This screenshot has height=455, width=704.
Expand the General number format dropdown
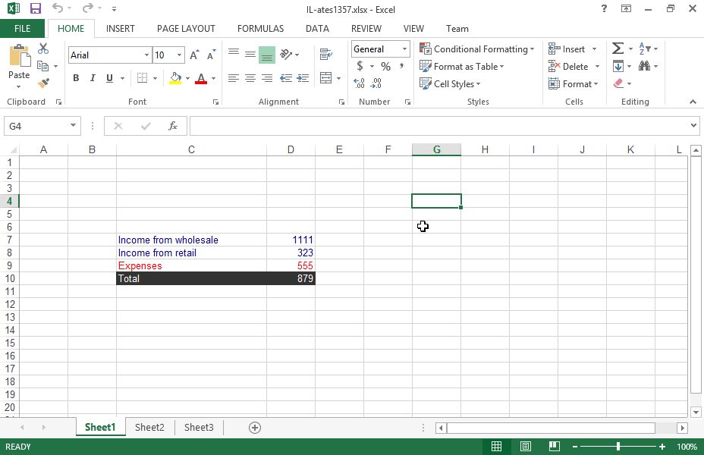coord(404,49)
